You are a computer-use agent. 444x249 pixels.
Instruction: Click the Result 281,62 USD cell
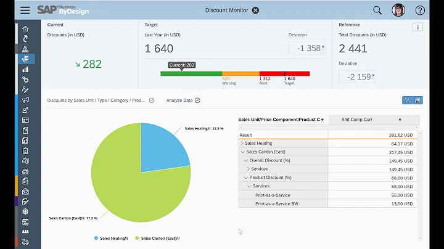coord(372,135)
